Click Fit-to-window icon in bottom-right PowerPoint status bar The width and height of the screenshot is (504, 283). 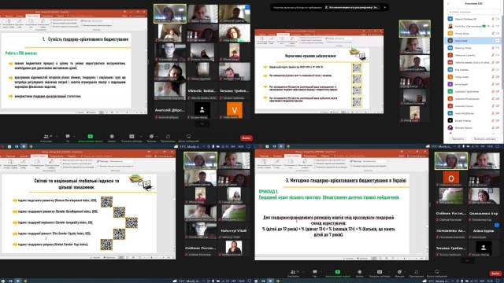tap(426, 258)
